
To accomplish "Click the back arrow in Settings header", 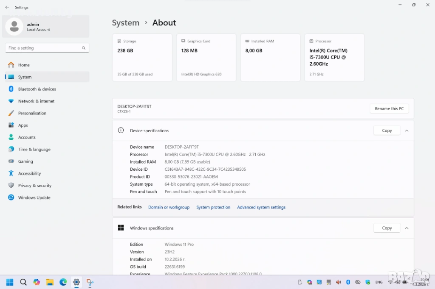I will 7,7.
